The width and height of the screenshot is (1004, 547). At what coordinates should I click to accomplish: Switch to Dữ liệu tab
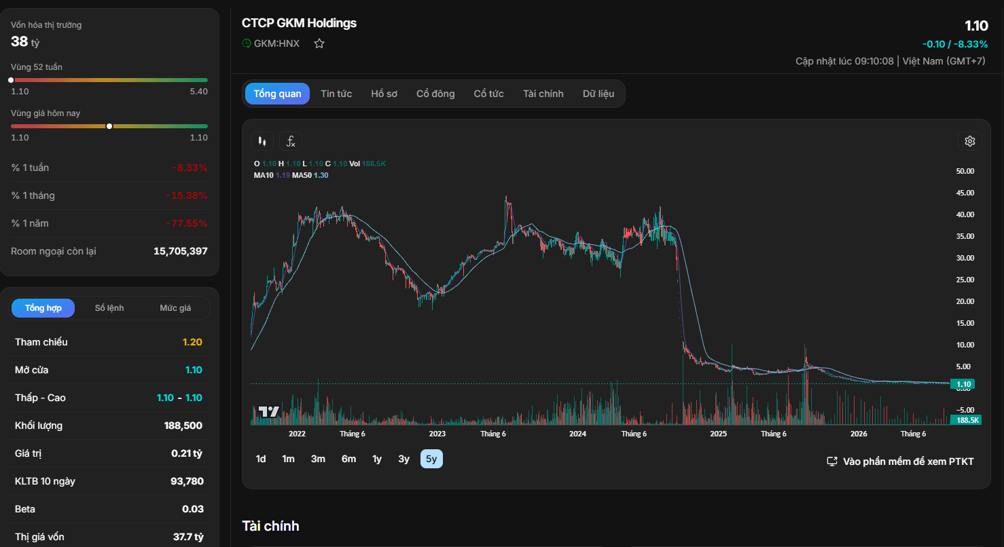coord(598,94)
